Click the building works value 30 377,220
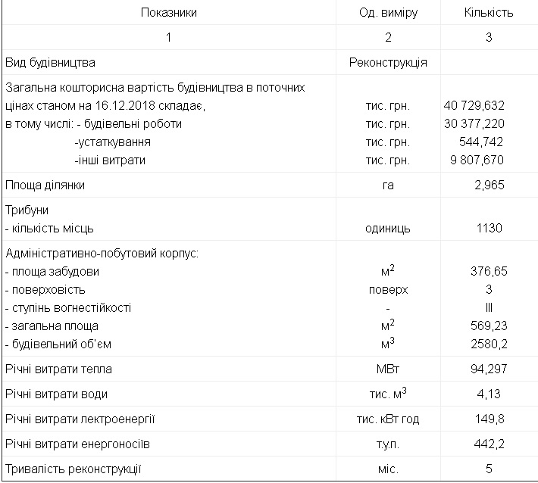 (474, 124)
